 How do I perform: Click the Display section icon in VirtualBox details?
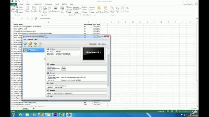click(48, 64)
